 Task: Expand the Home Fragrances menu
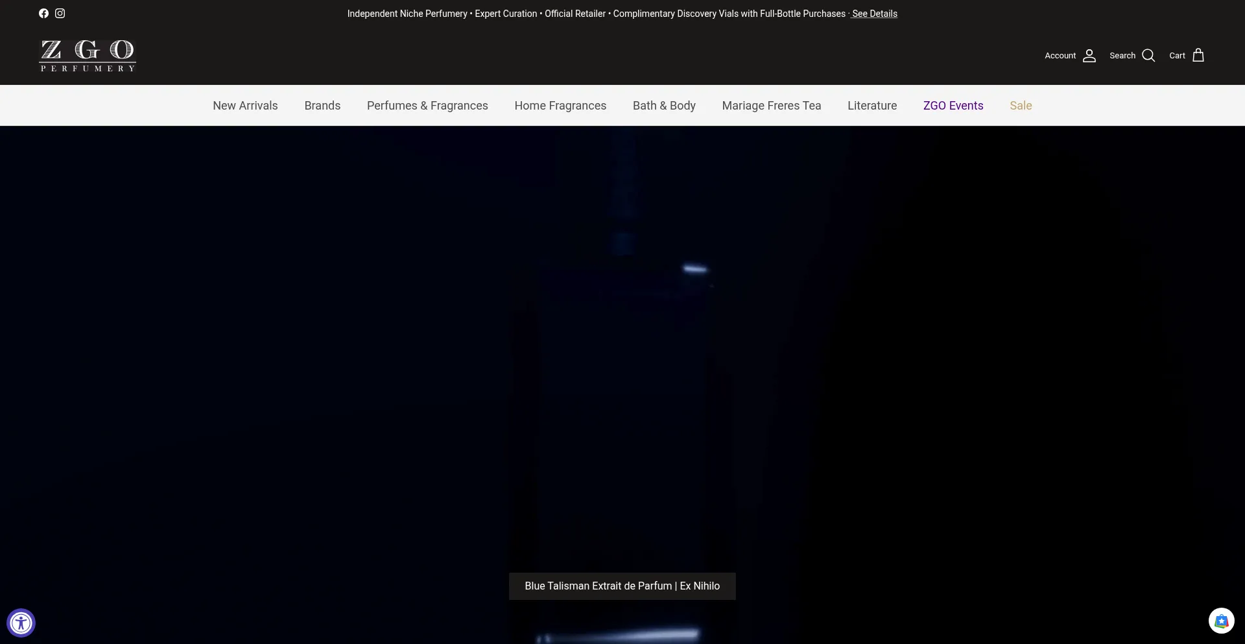tap(560, 106)
